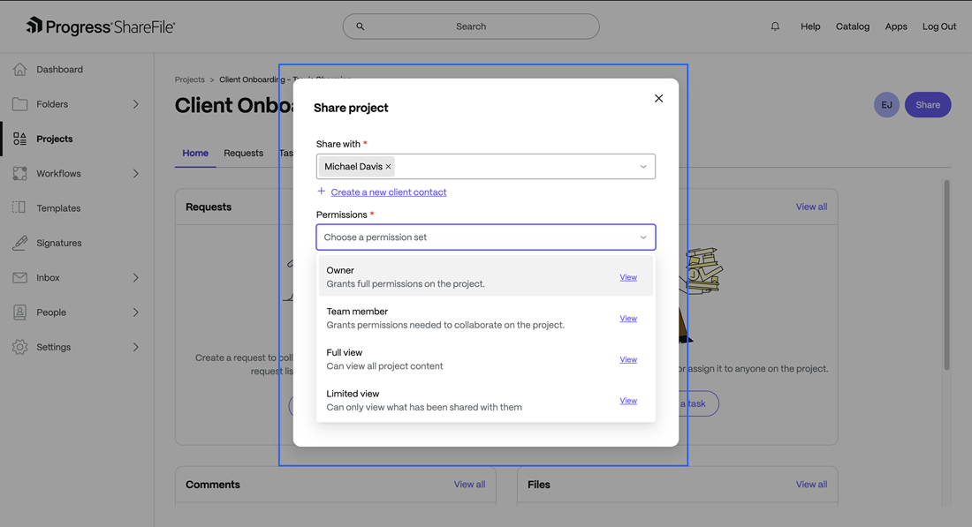Click the Workflows sidebar icon
This screenshot has width=972, height=527.
19,173
